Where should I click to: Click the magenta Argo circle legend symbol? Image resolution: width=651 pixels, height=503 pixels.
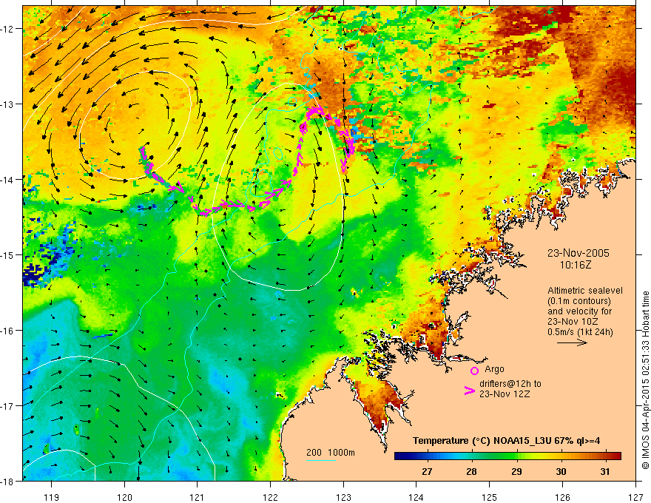474,371
